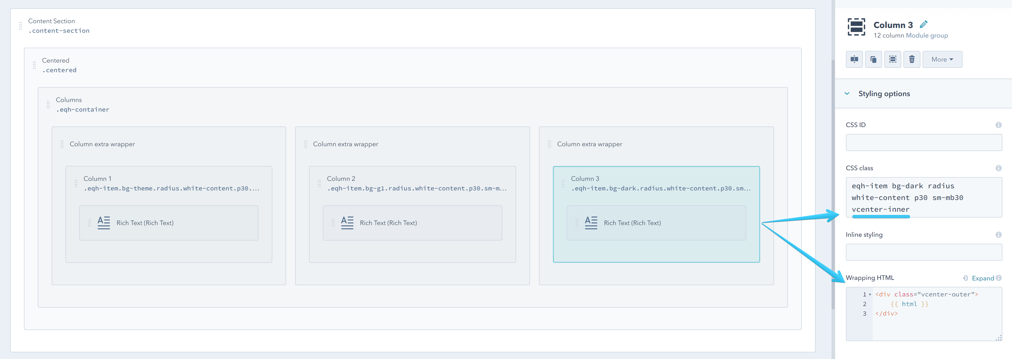
Task: Click inside the Inline styling input field
Action: 923,252
